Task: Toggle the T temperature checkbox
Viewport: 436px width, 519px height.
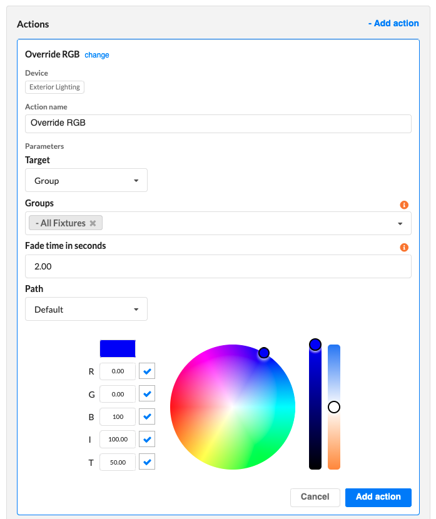Action: pyautogui.click(x=147, y=461)
